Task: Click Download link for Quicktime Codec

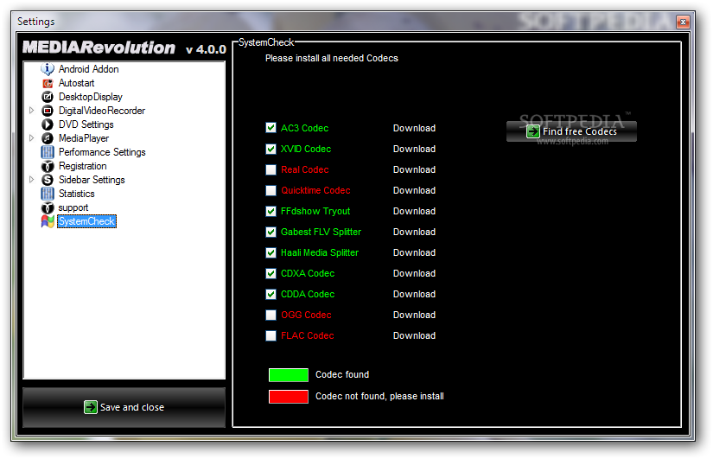Action: (x=414, y=191)
